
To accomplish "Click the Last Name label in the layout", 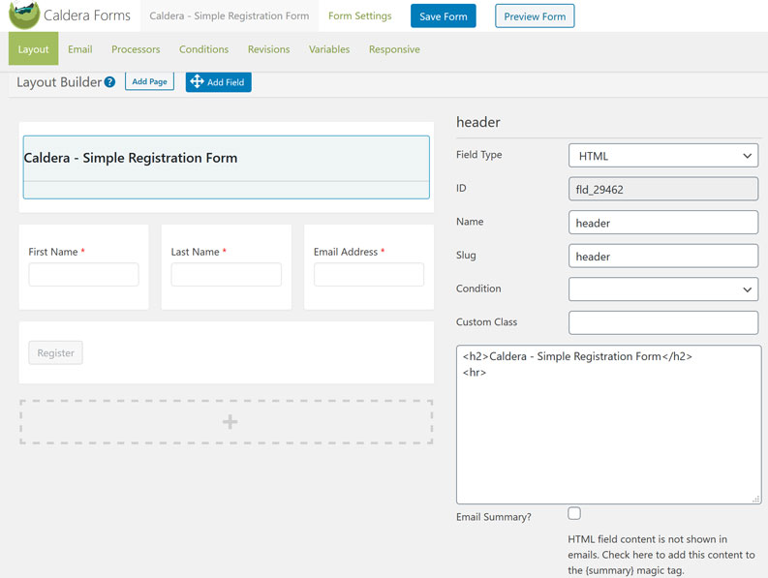I will click(195, 252).
